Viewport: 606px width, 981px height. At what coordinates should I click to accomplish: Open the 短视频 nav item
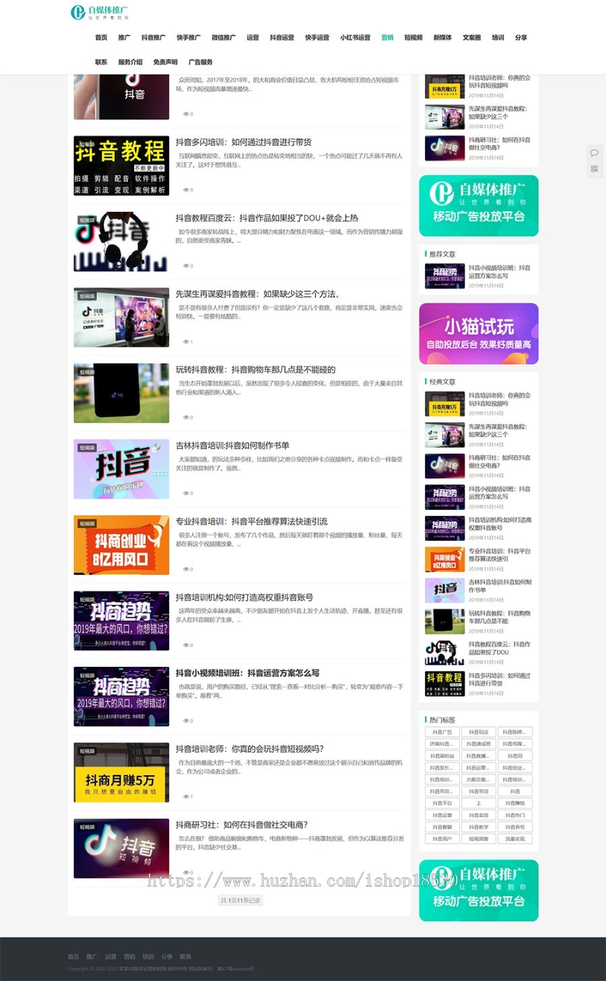pos(413,38)
